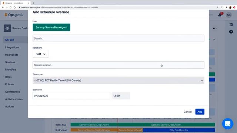The height and width of the screenshot is (133, 237).
Task: Open the browser extensions puzzle icon
Action: [x=226, y=7]
